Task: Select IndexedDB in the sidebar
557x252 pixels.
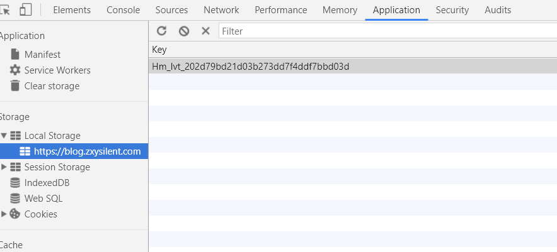Action: [x=47, y=183]
